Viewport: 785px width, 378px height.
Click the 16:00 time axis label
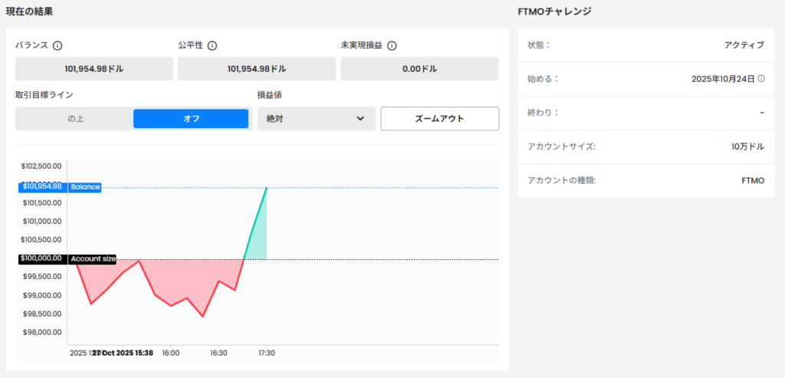tap(171, 353)
